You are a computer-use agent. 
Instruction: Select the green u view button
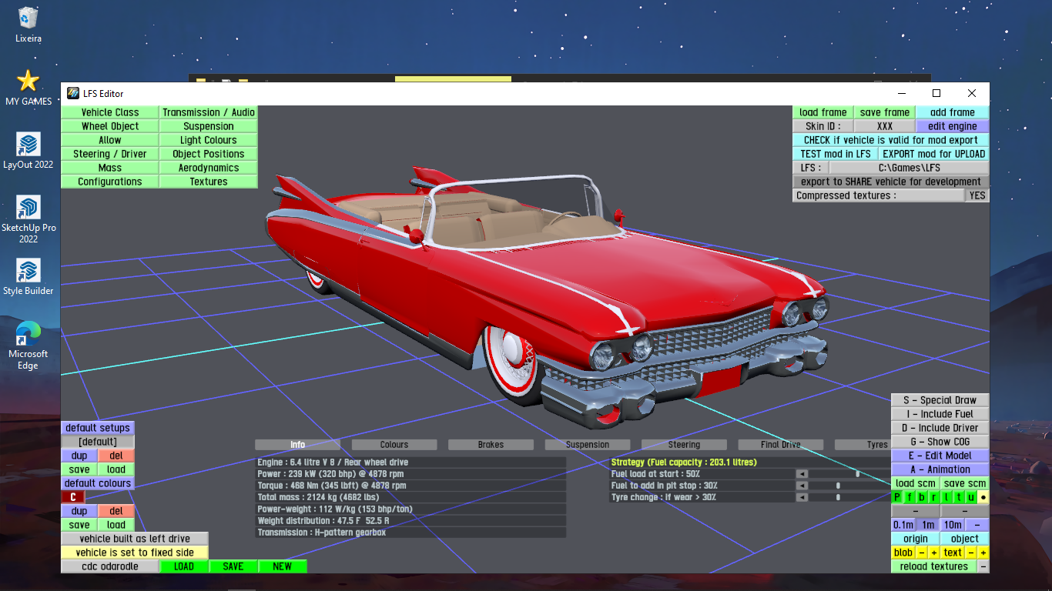971,497
